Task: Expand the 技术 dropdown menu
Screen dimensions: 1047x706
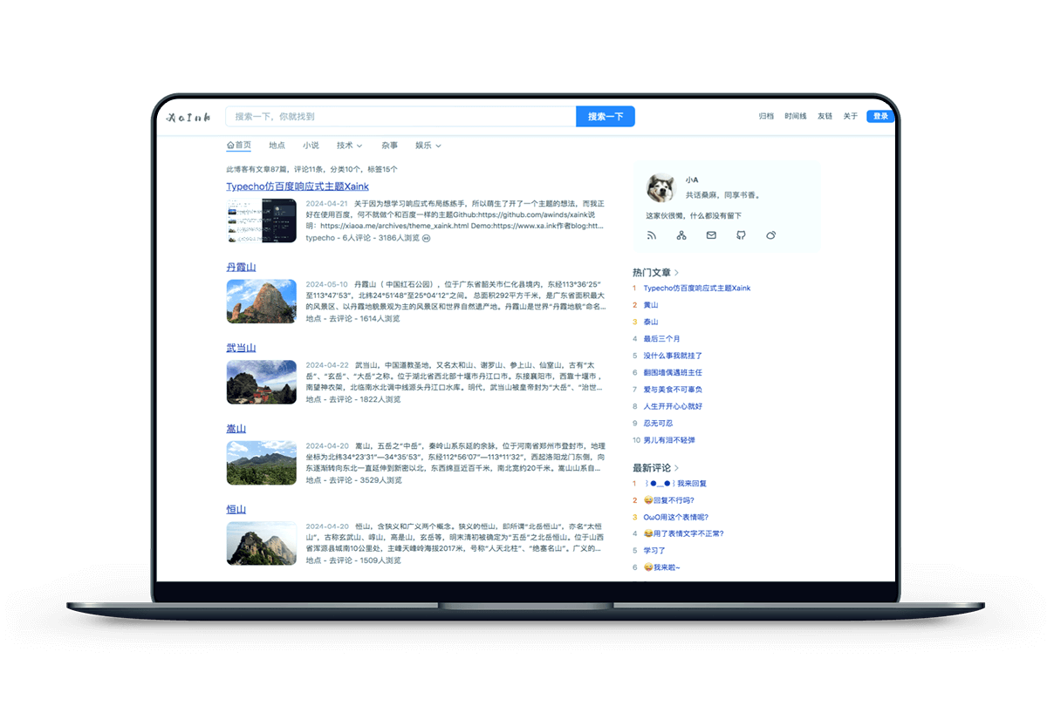Action: [x=349, y=146]
